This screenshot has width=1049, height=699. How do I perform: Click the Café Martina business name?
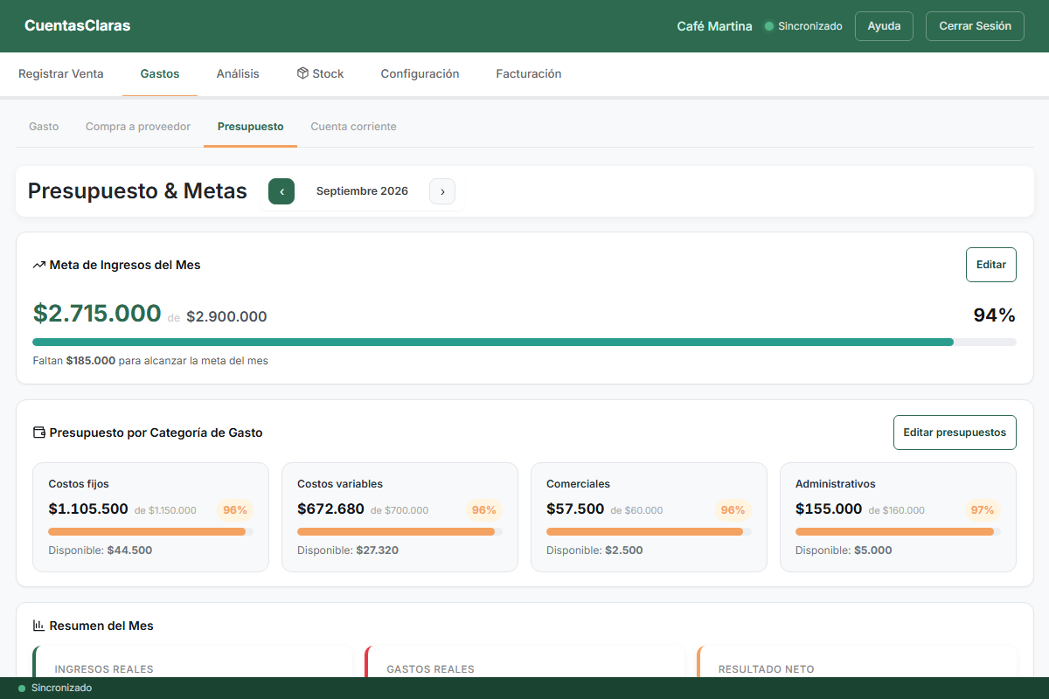click(714, 26)
